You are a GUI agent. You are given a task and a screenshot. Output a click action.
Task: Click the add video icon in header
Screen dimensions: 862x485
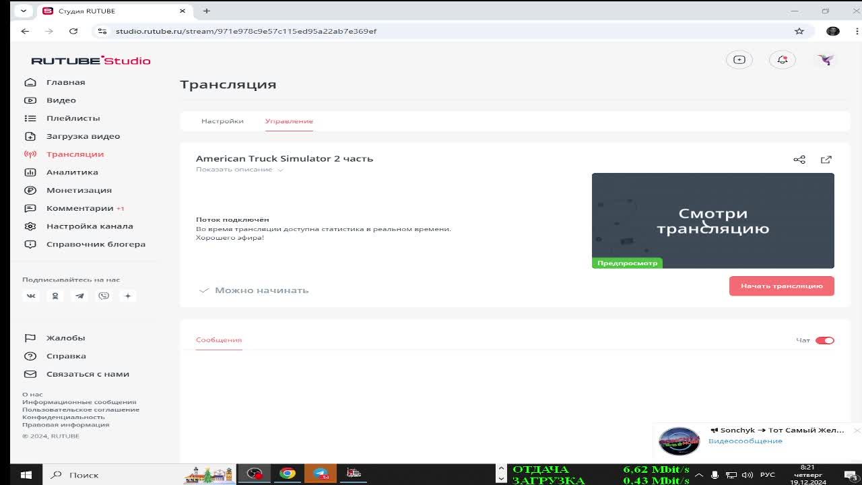point(739,60)
